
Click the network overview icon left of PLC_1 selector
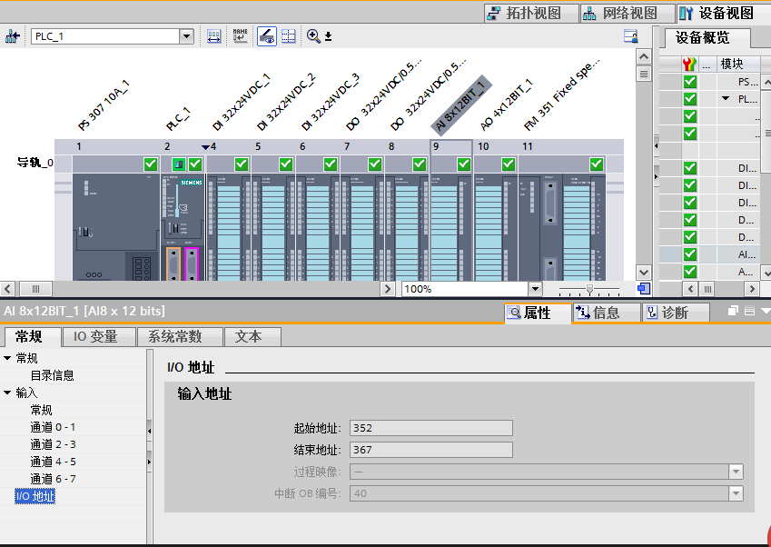pyautogui.click(x=13, y=36)
